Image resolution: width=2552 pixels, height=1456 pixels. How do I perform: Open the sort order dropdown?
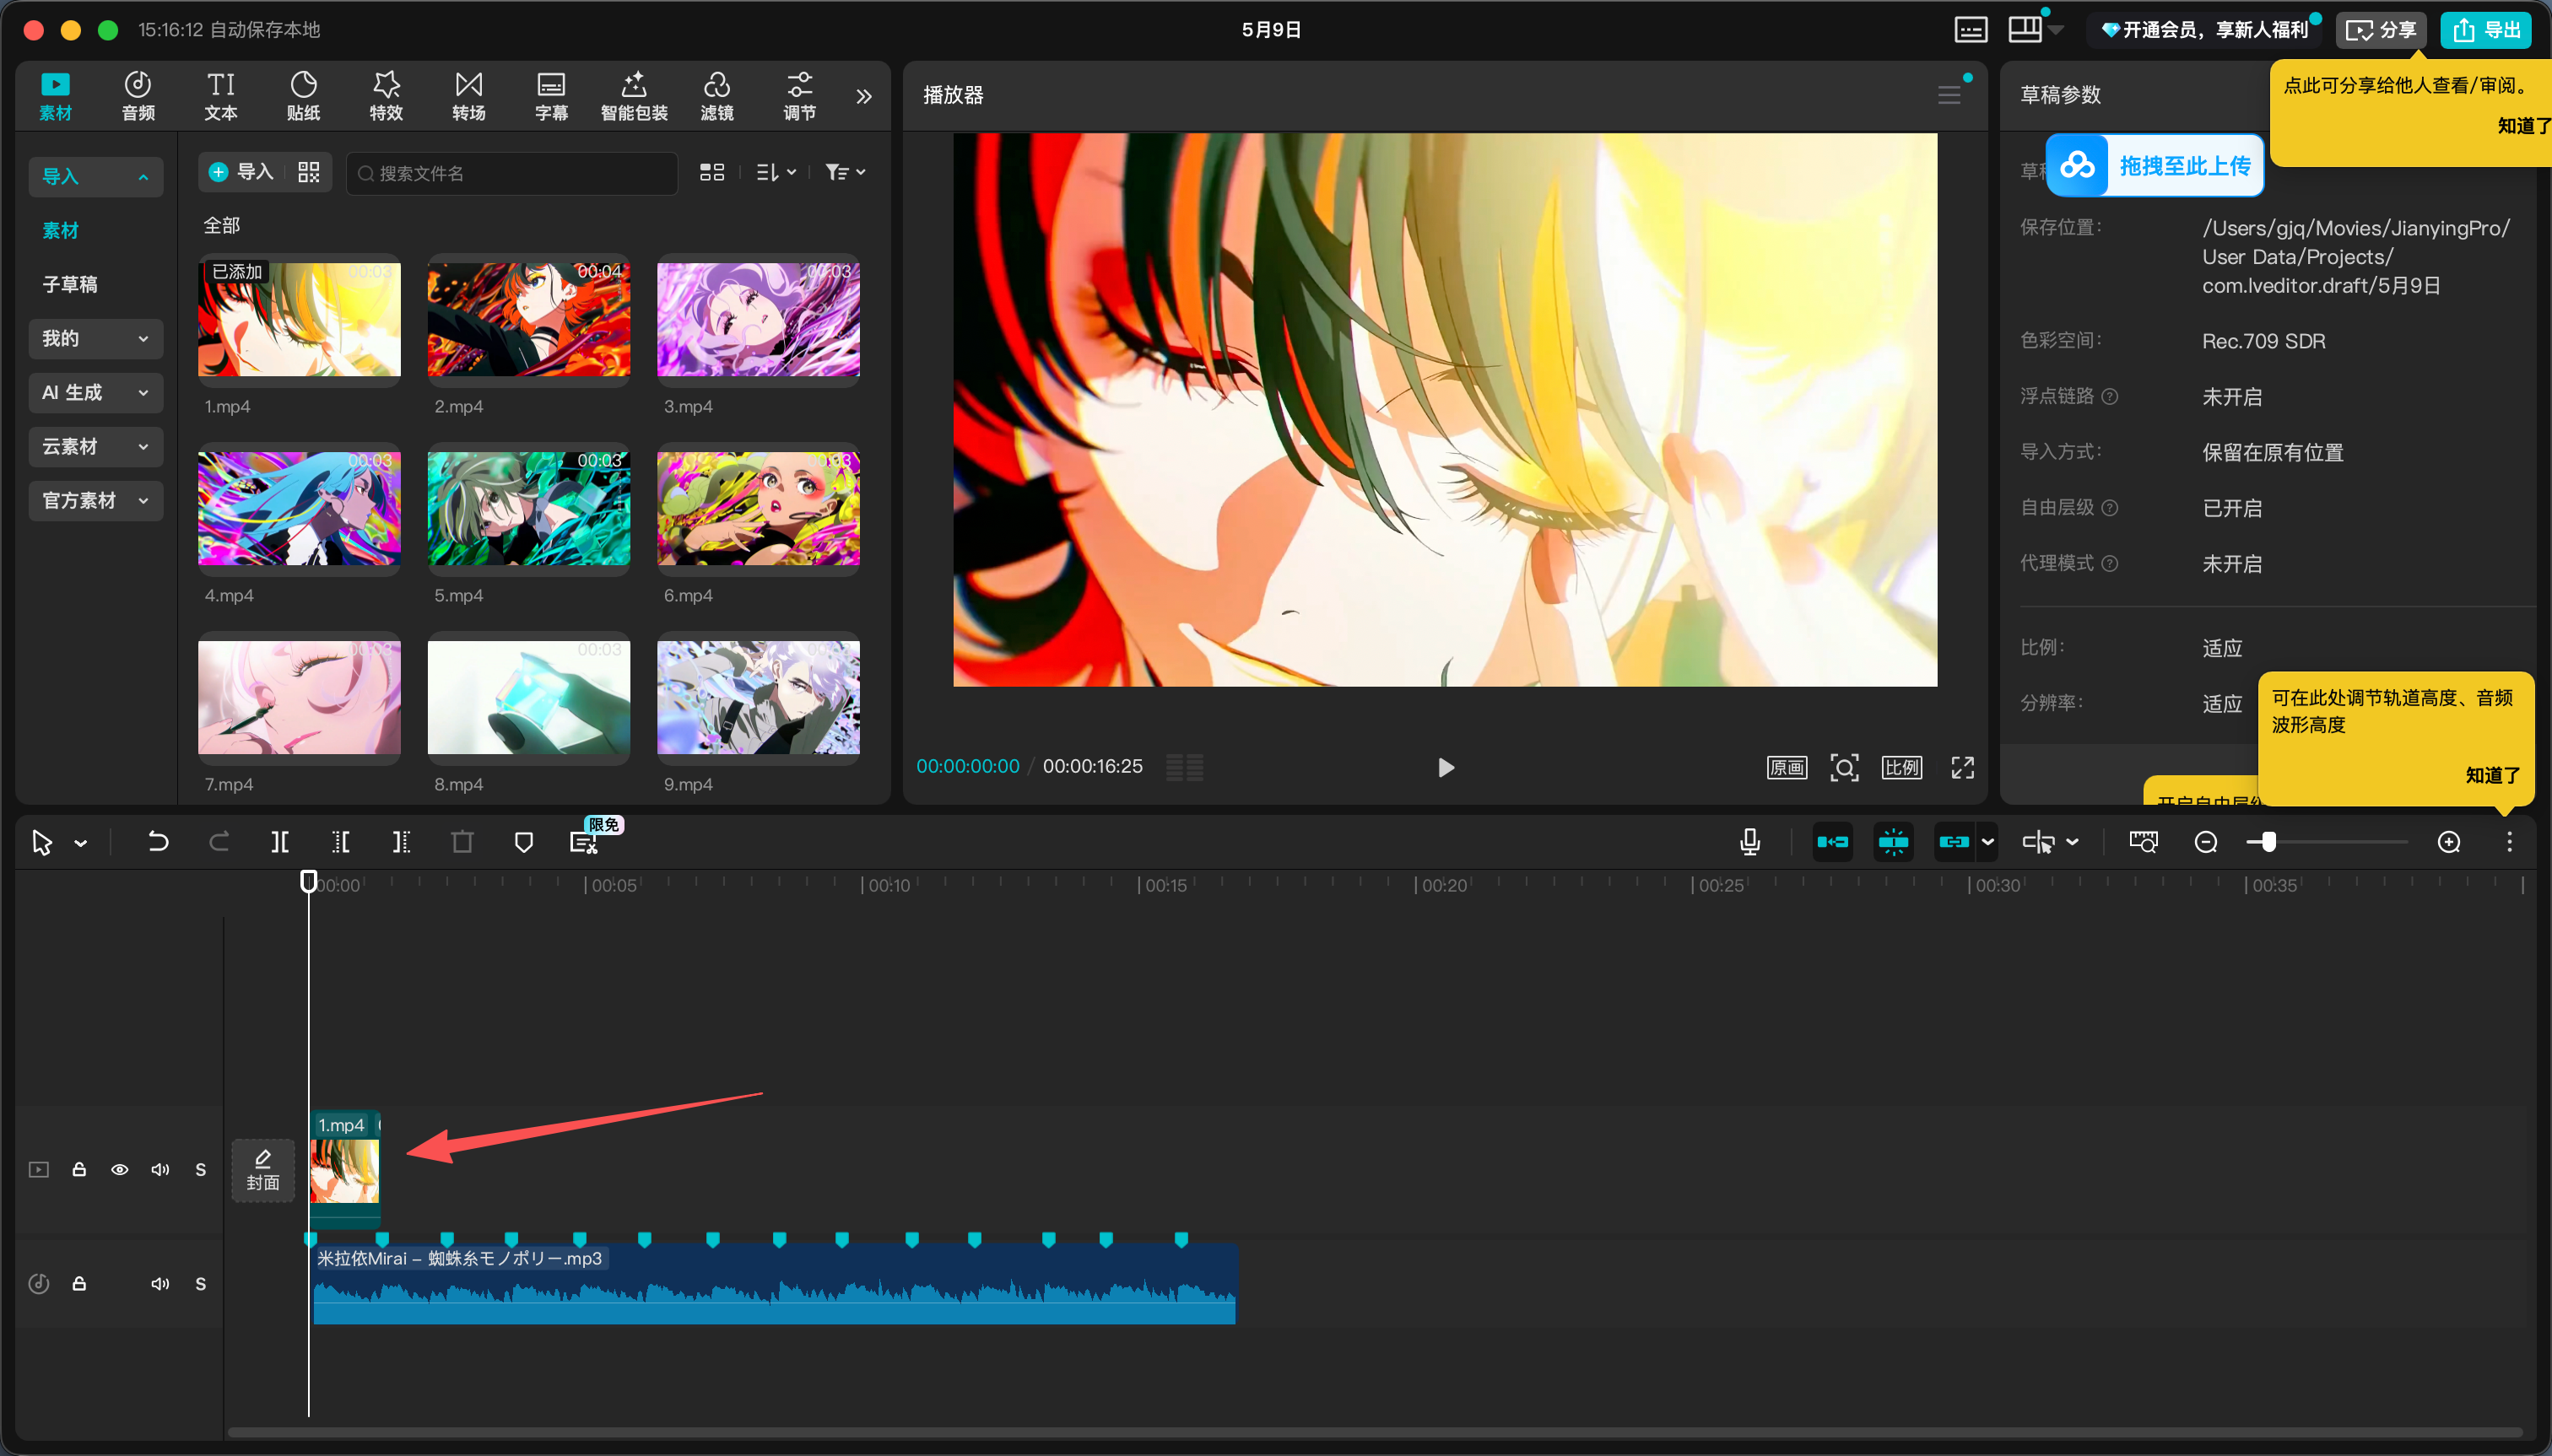(x=776, y=172)
